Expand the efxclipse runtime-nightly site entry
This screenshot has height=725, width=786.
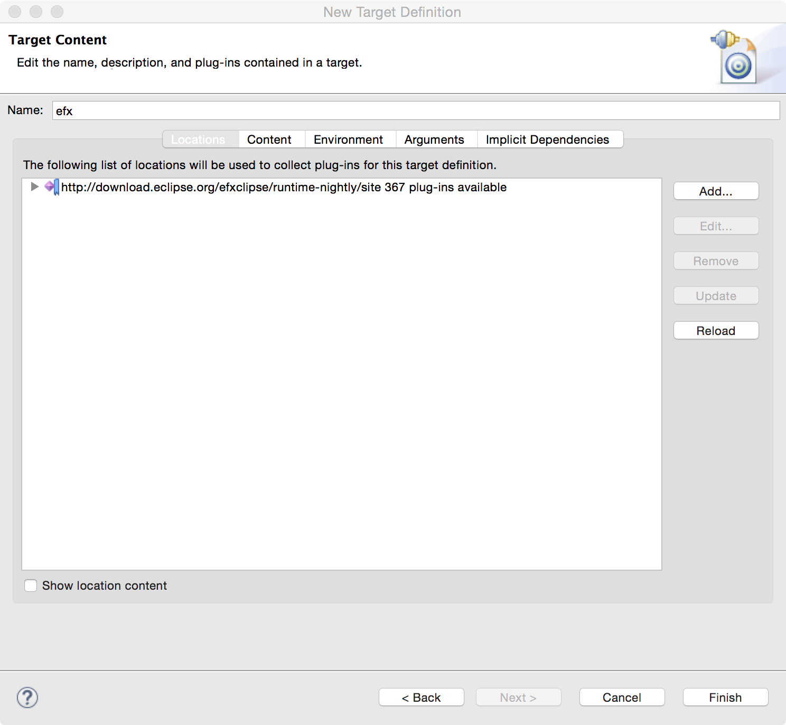35,187
